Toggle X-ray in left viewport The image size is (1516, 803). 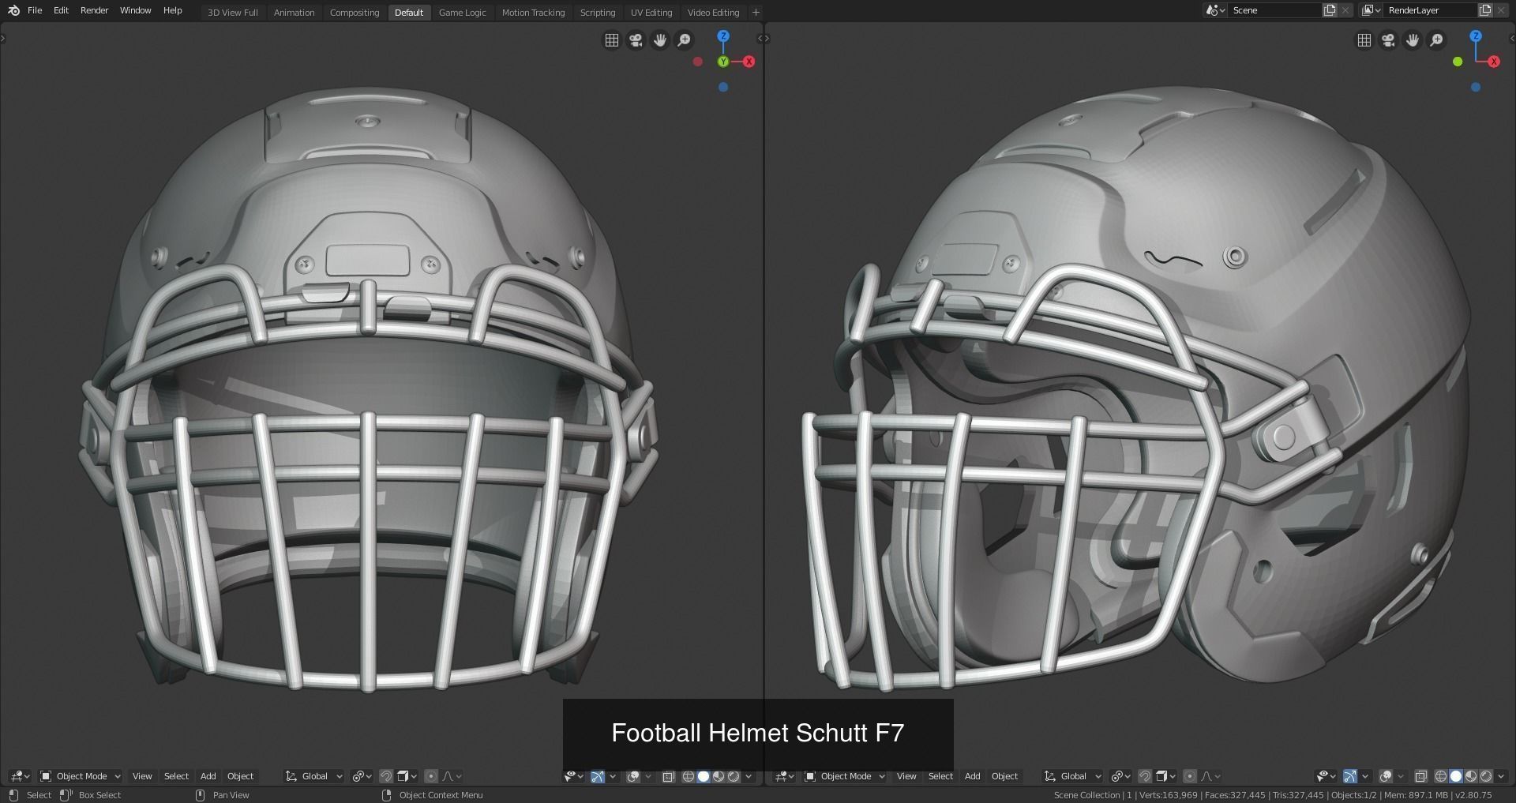coord(668,776)
